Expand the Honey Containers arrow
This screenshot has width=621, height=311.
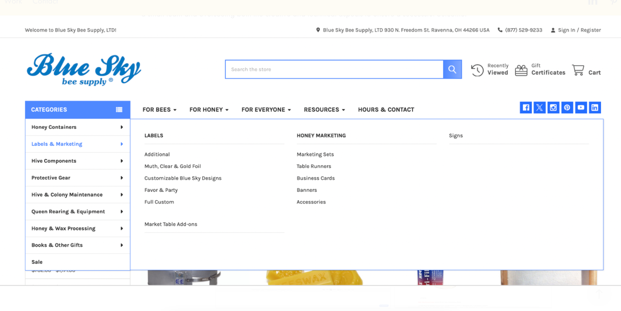(122, 127)
